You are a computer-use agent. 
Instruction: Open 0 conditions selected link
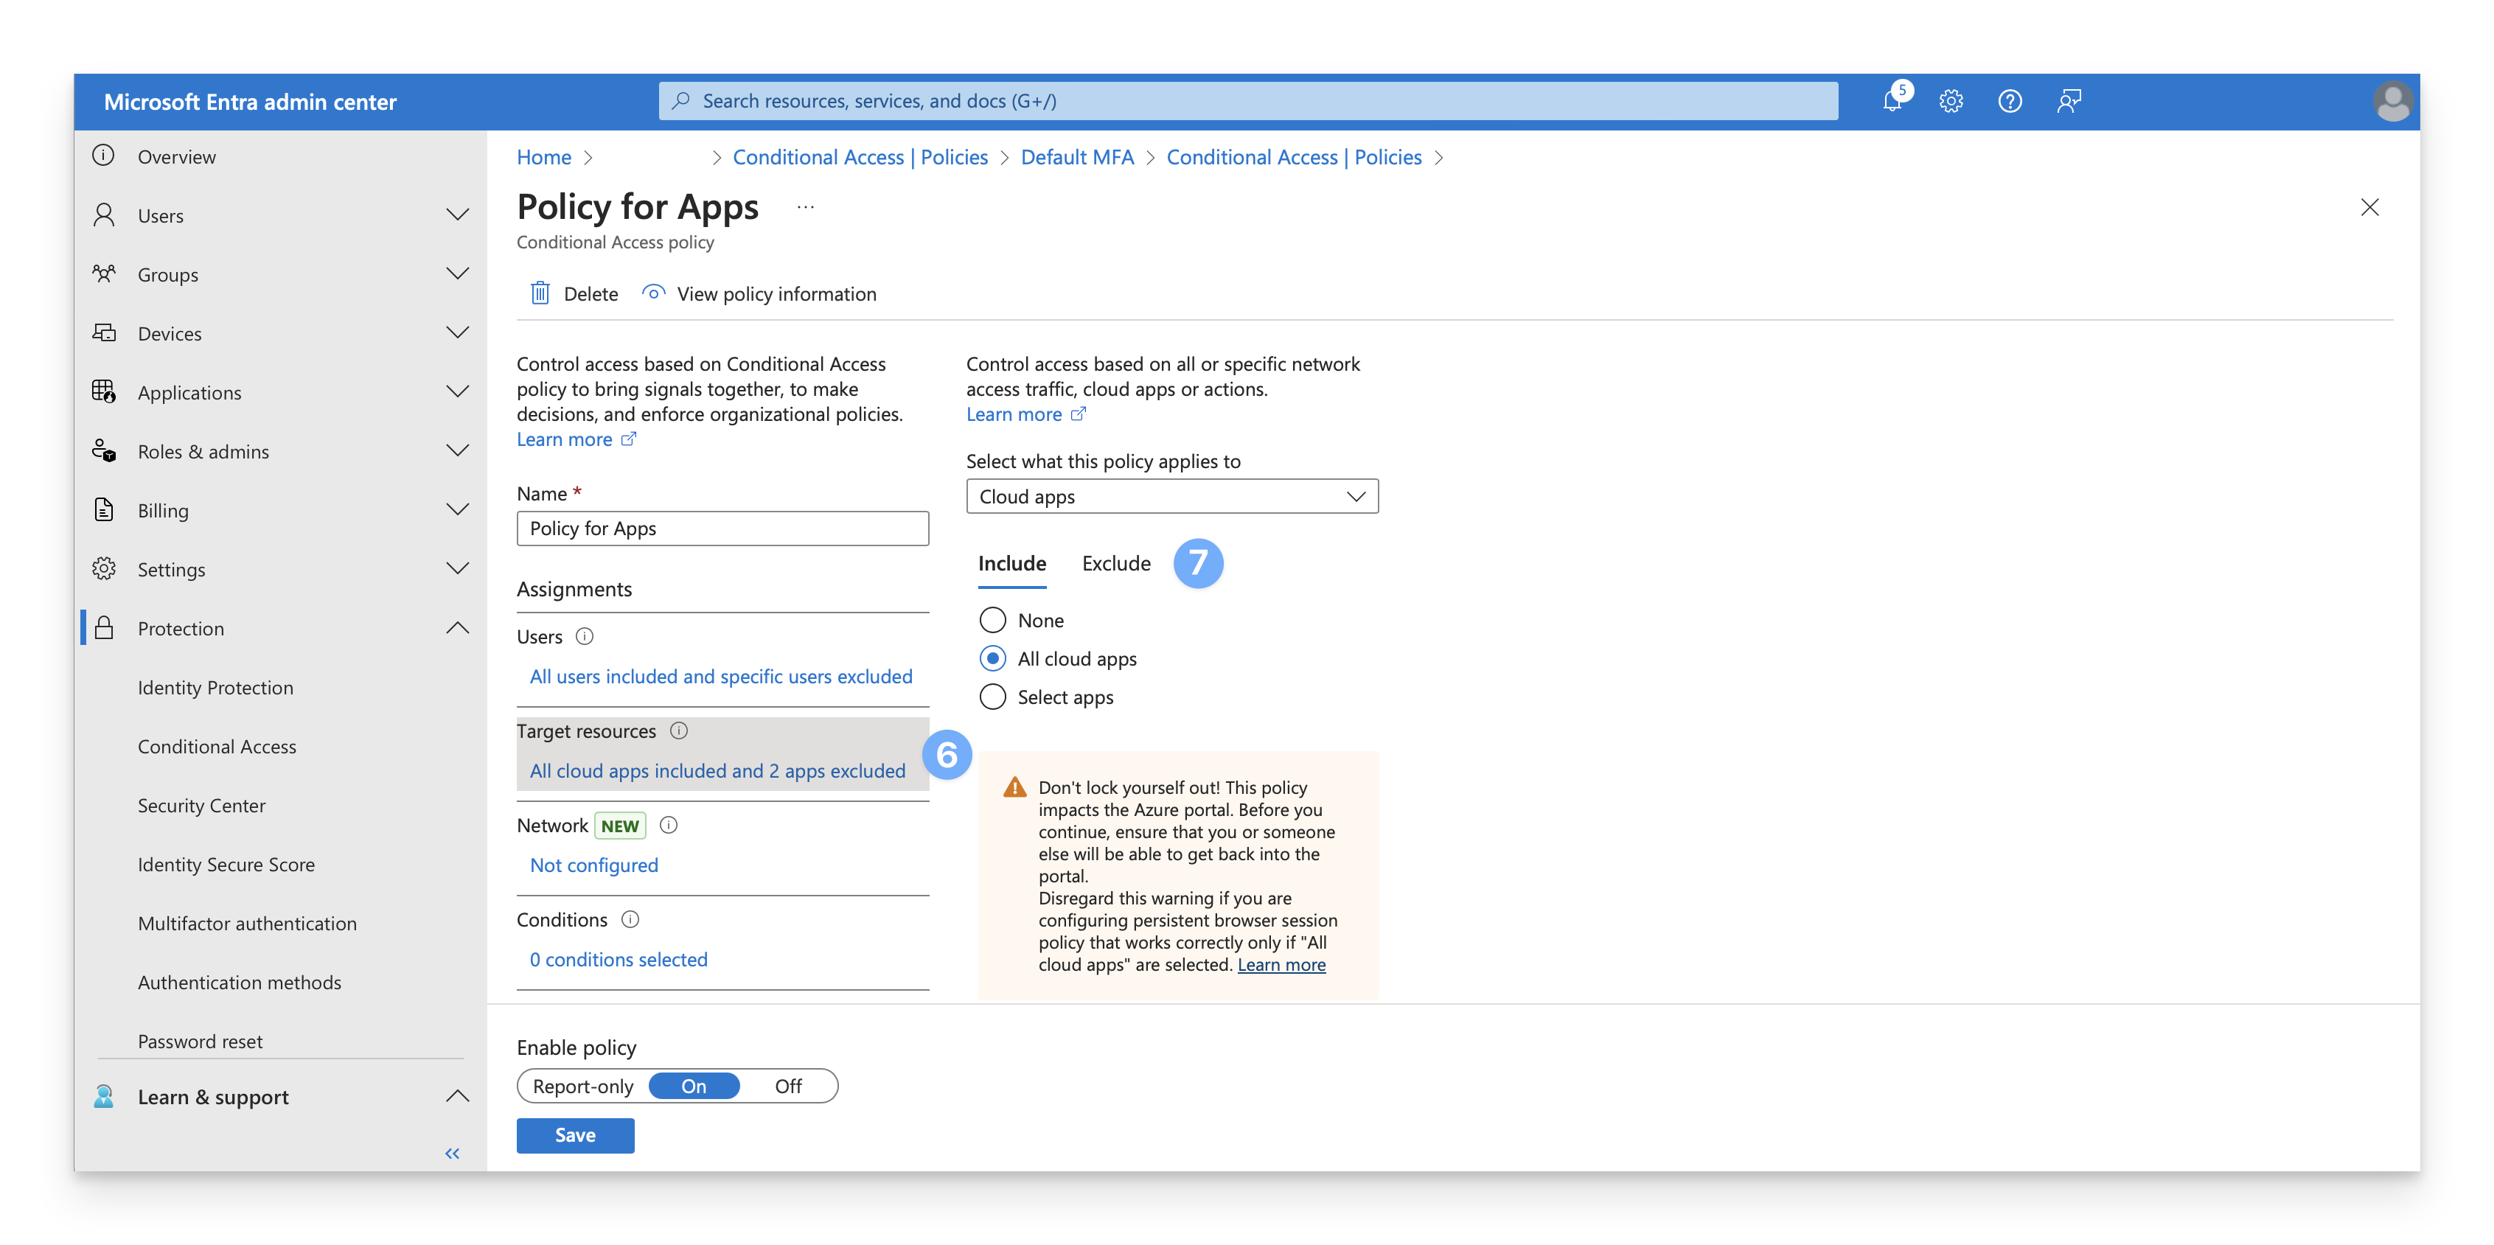point(618,960)
